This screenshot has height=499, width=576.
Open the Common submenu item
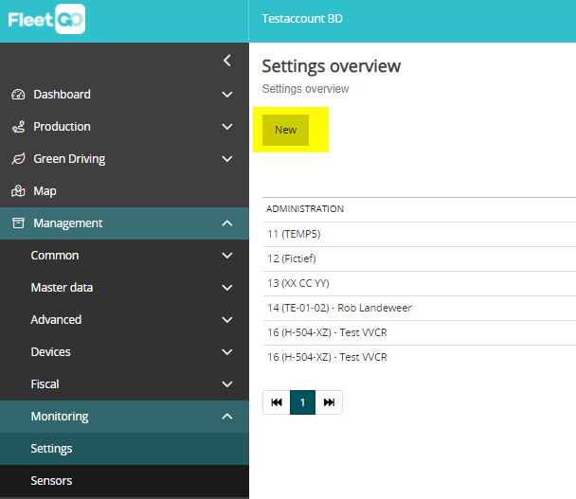(124, 256)
